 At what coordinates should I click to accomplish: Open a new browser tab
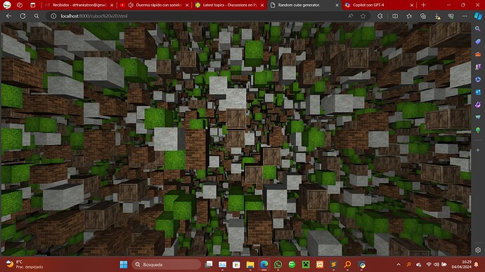(423, 5)
